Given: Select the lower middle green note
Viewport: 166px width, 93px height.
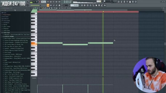Looking at the screenshot, I should click(x=75, y=45).
